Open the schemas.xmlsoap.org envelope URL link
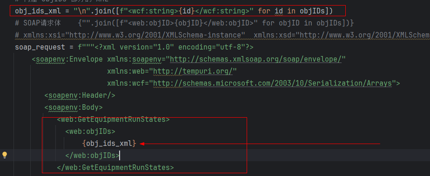 (x=255, y=59)
